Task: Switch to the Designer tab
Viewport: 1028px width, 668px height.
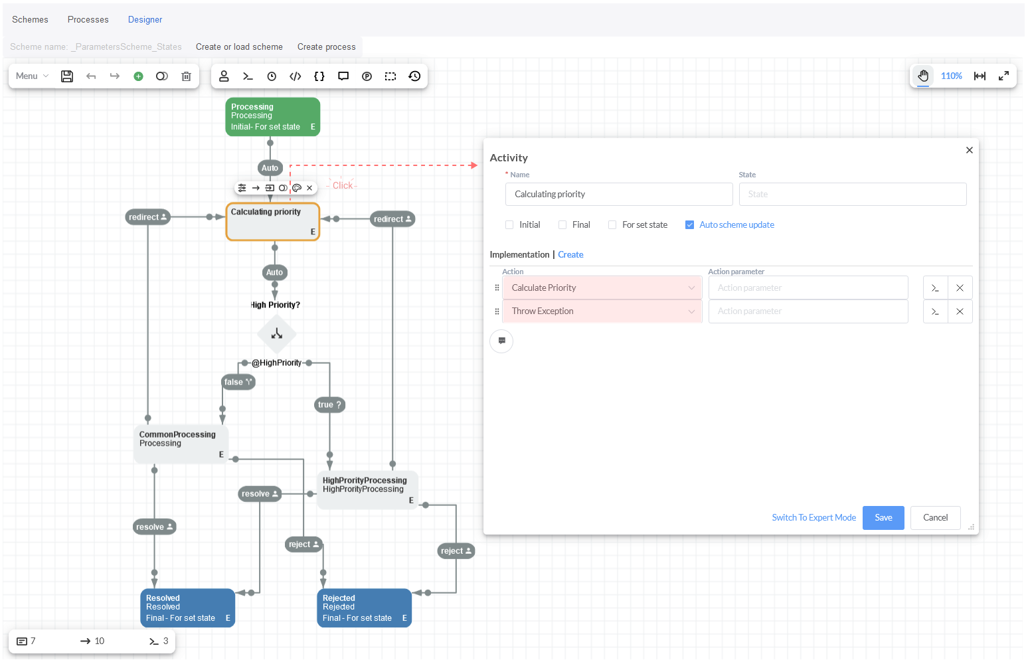Action: click(145, 20)
